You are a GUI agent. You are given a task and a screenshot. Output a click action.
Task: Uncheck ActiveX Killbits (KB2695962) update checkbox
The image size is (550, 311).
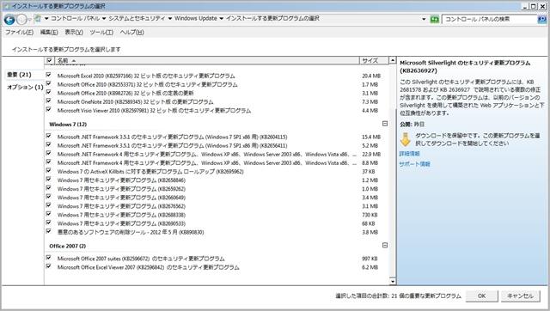coord(48,171)
